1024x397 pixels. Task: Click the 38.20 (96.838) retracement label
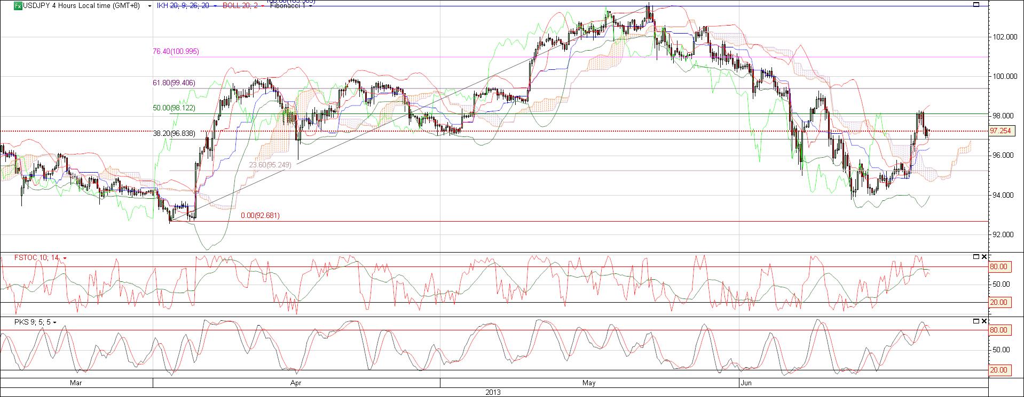coord(174,134)
